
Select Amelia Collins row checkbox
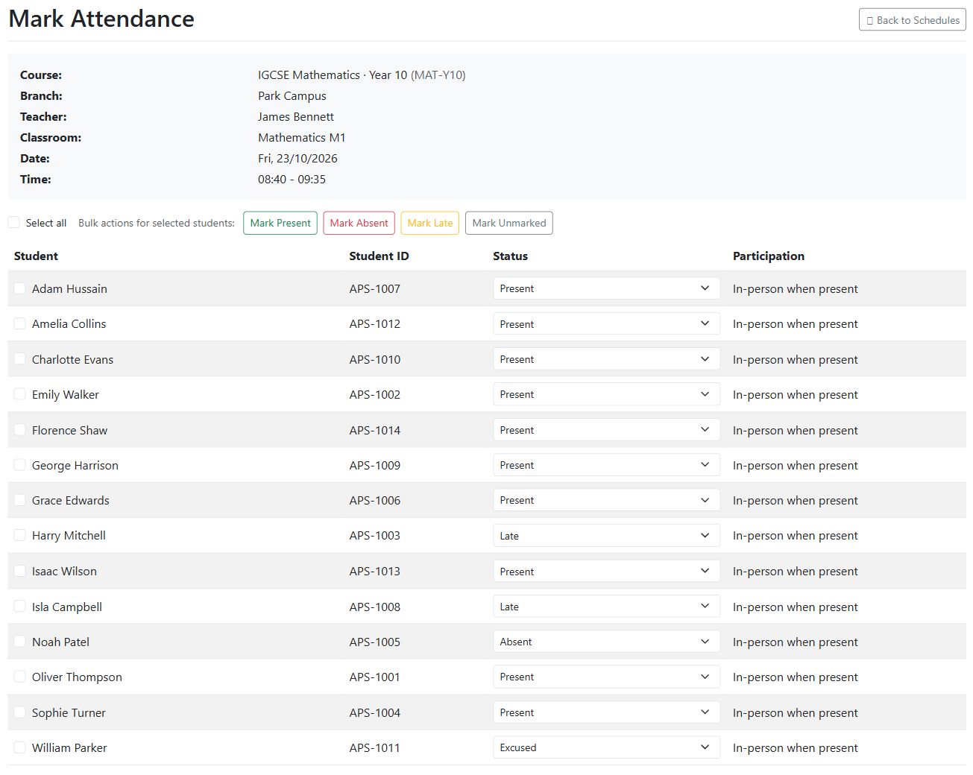[20, 323]
